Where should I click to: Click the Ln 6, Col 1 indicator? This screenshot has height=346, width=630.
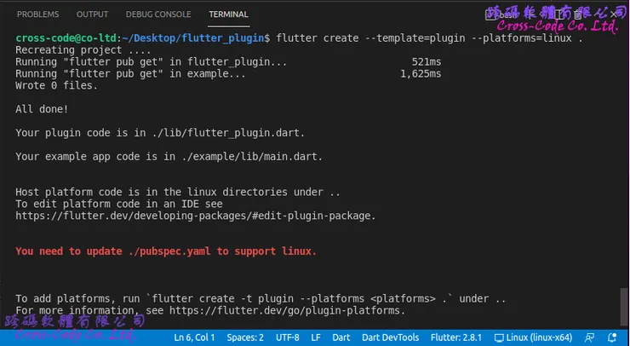tap(196, 337)
